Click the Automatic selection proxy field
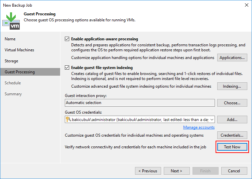 (x=140, y=103)
